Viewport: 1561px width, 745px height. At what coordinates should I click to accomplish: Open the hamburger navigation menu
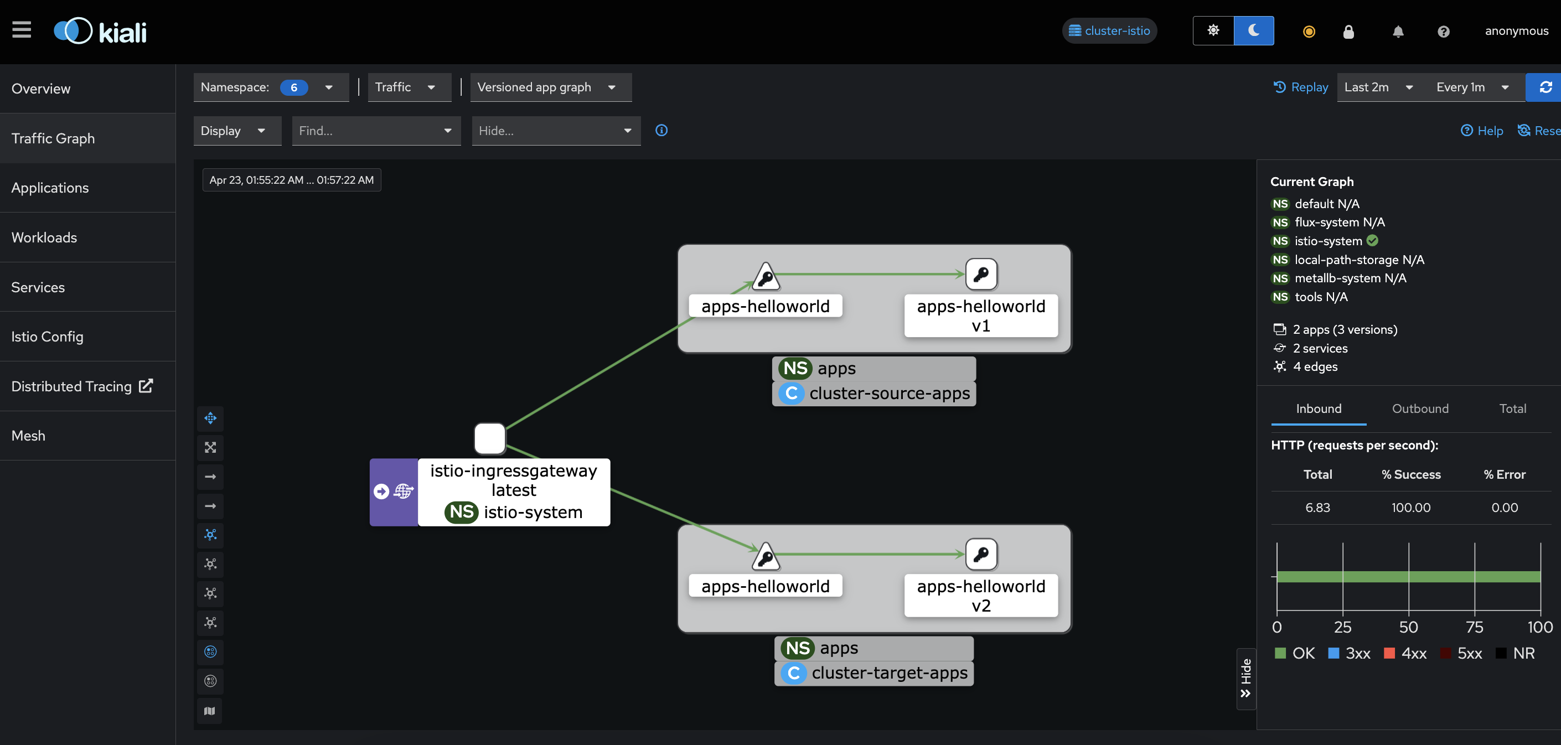(22, 30)
